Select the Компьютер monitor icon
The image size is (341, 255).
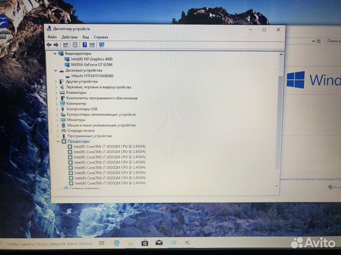[63, 103]
